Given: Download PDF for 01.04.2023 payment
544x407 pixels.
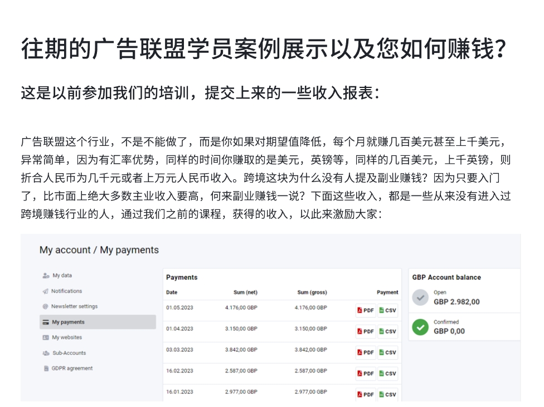Looking at the screenshot, I should (x=366, y=331).
